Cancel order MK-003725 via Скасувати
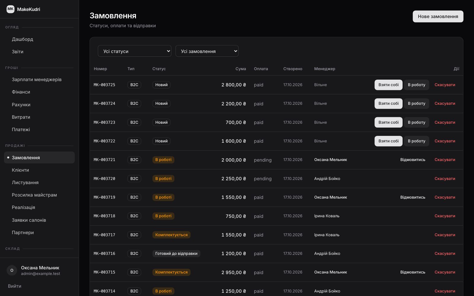Screen dimensions: 474x296 click(445, 85)
